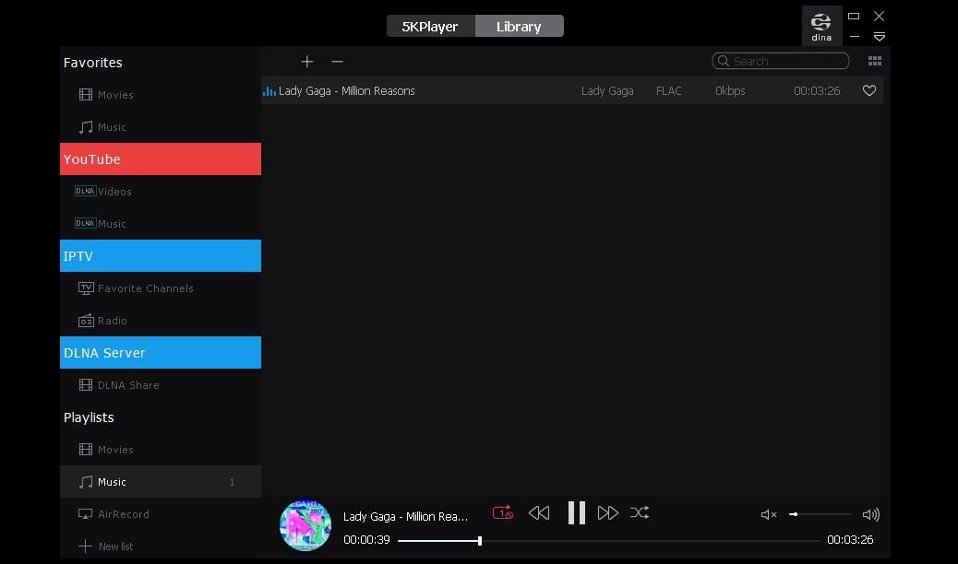Viewport: 958px width, 564px height.
Task: Change the repeat-one playback mode
Action: [503, 512]
